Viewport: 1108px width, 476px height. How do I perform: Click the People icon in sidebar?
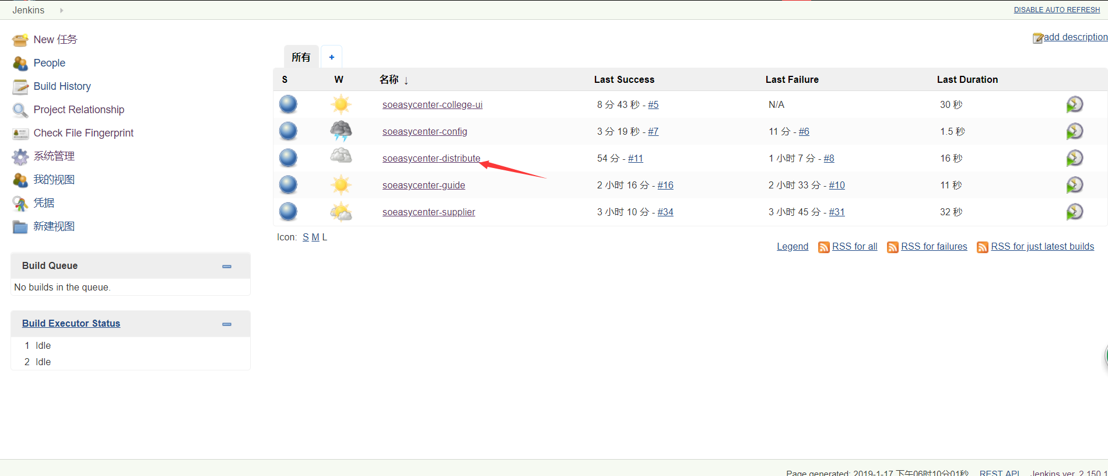point(20,63)
